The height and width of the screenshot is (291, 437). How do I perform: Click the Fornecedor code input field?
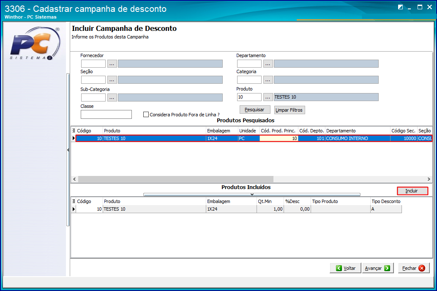[x=93, y=63]
